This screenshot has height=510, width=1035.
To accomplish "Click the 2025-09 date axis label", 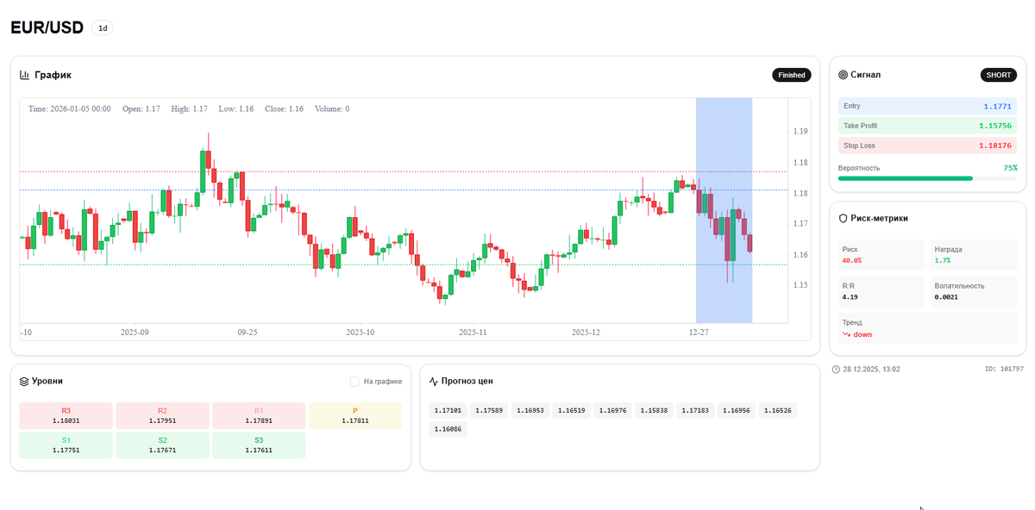I will point(135,332).
